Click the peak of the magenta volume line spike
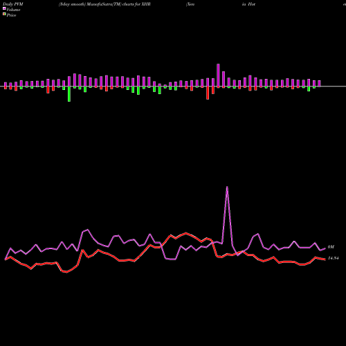 227,188
